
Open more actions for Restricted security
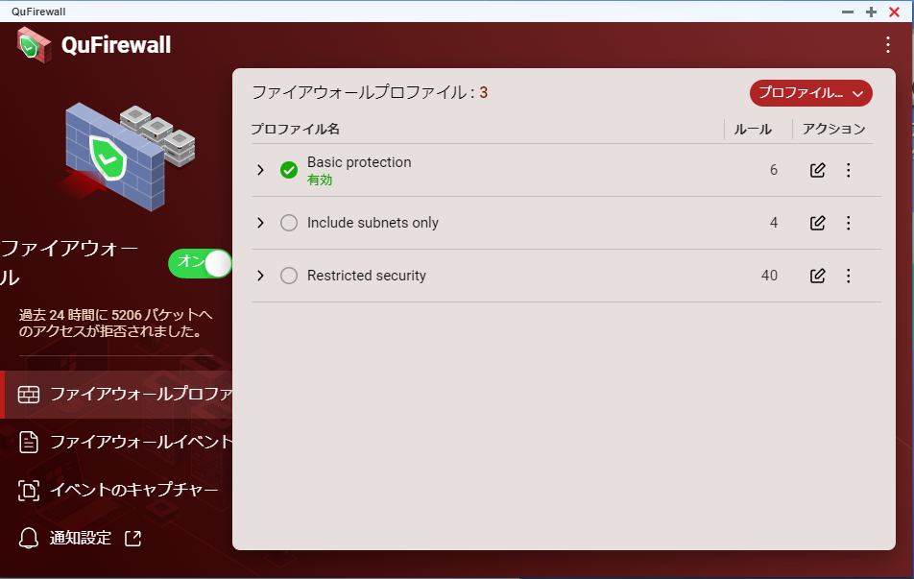click(x=849, y=276)
